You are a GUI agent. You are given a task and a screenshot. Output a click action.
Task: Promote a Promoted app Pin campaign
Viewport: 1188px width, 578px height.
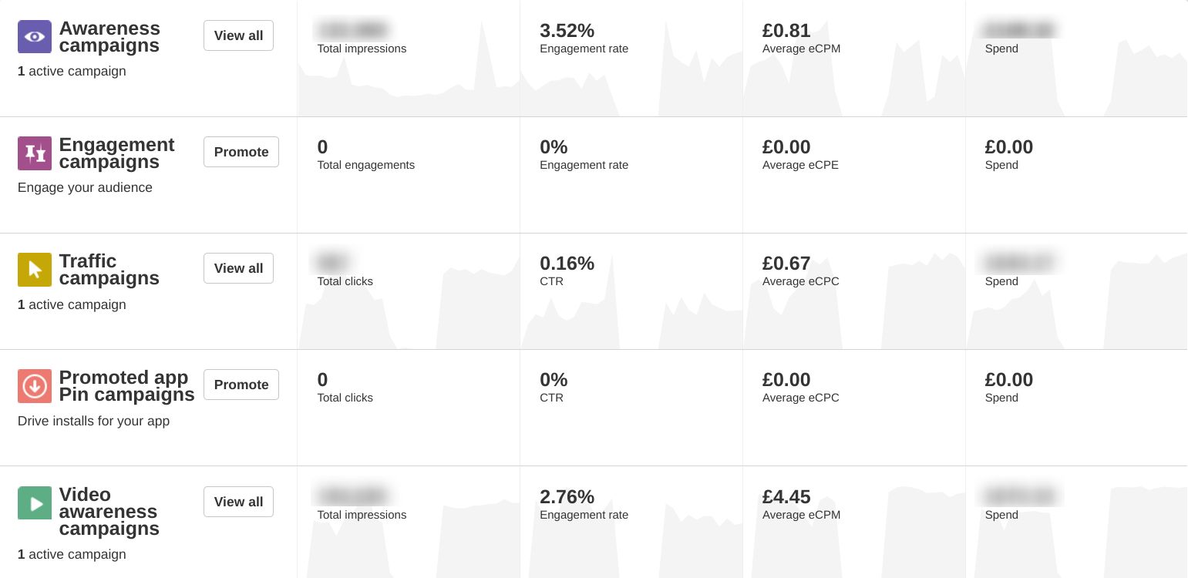(241, 385)
